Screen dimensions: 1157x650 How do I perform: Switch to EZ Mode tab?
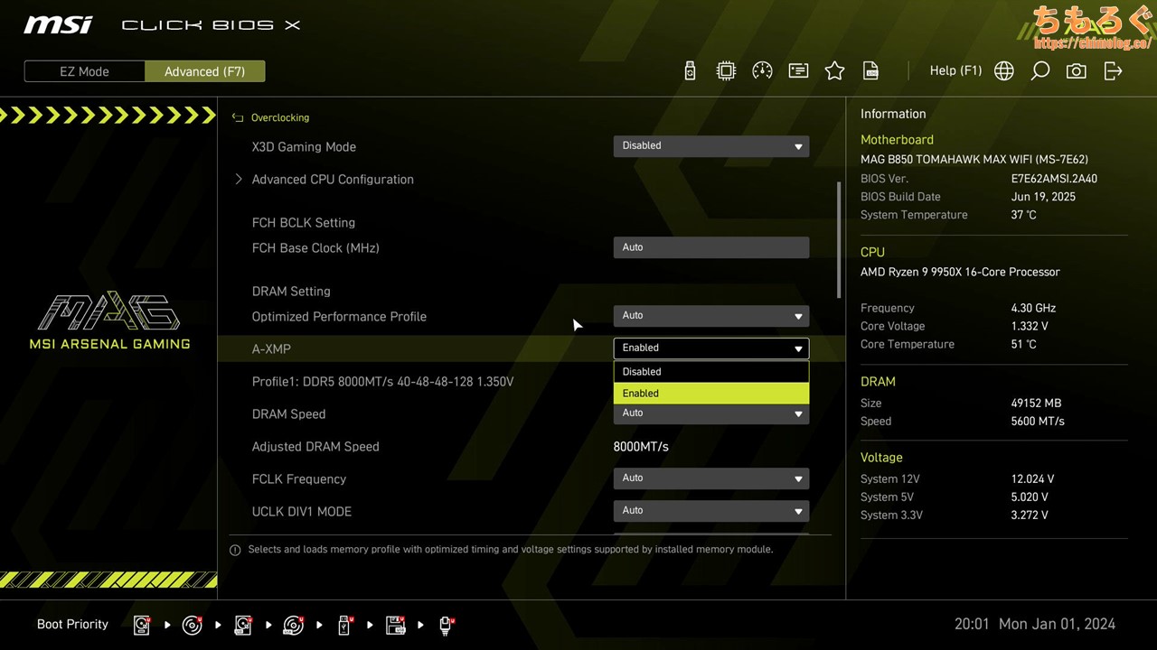tap(84, 71)
